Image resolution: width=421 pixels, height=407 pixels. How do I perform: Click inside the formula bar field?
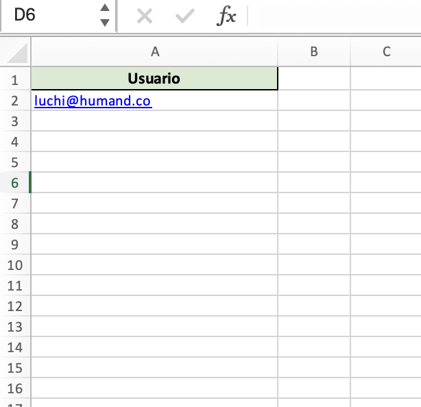[336, 16]
